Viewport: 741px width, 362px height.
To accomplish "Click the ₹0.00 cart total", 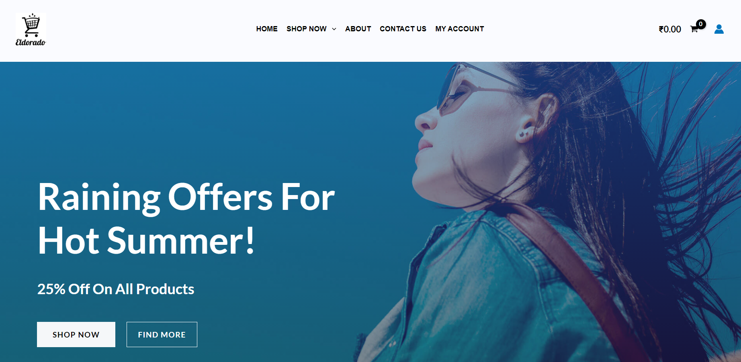I will tap(670, 29).
